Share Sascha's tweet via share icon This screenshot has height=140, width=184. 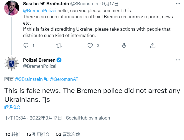[x=152, y=45]
